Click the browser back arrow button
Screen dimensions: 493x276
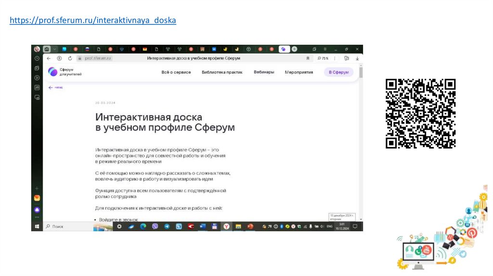pos(49,58)
